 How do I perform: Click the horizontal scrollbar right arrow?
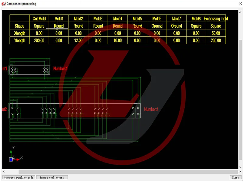click(237, 172)
